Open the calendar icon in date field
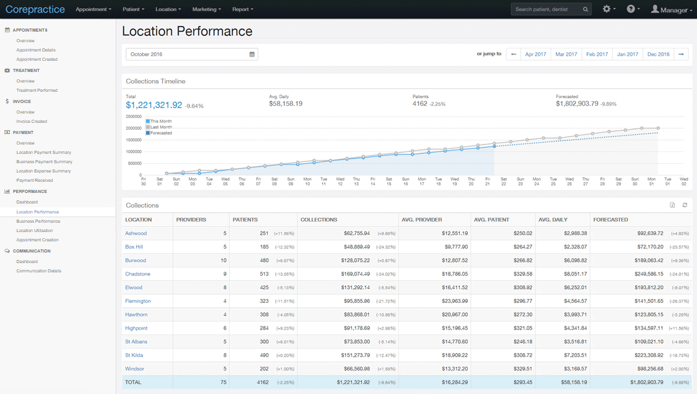The height and width of the screenshot is (394, 697). (x=252, y=54)
